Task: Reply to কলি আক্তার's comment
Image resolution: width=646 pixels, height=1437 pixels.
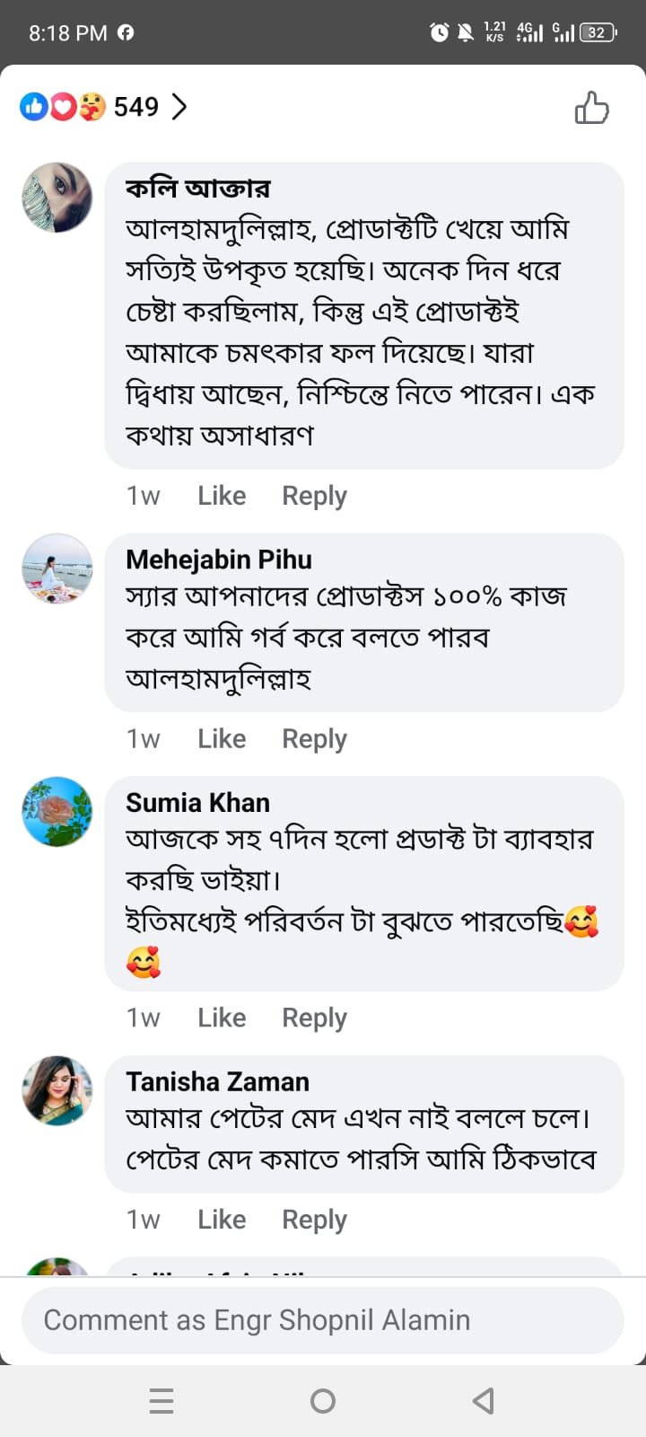Action: (x=314, y=496)
